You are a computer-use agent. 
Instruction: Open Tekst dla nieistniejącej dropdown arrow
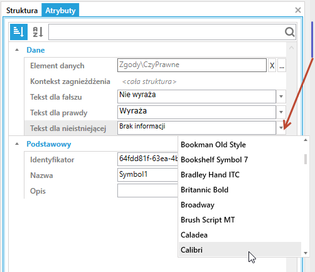tap(281, 128)
